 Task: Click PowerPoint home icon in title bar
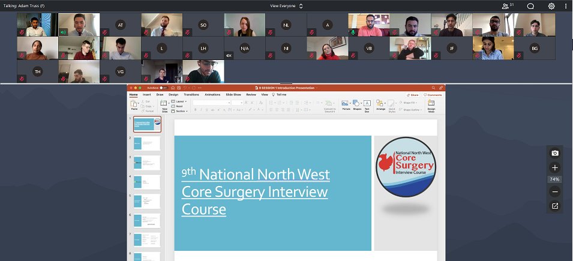[173, 88]
